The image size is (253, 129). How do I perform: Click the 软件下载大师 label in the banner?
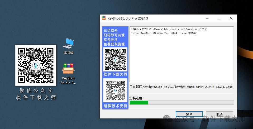[x=115, y=74]
